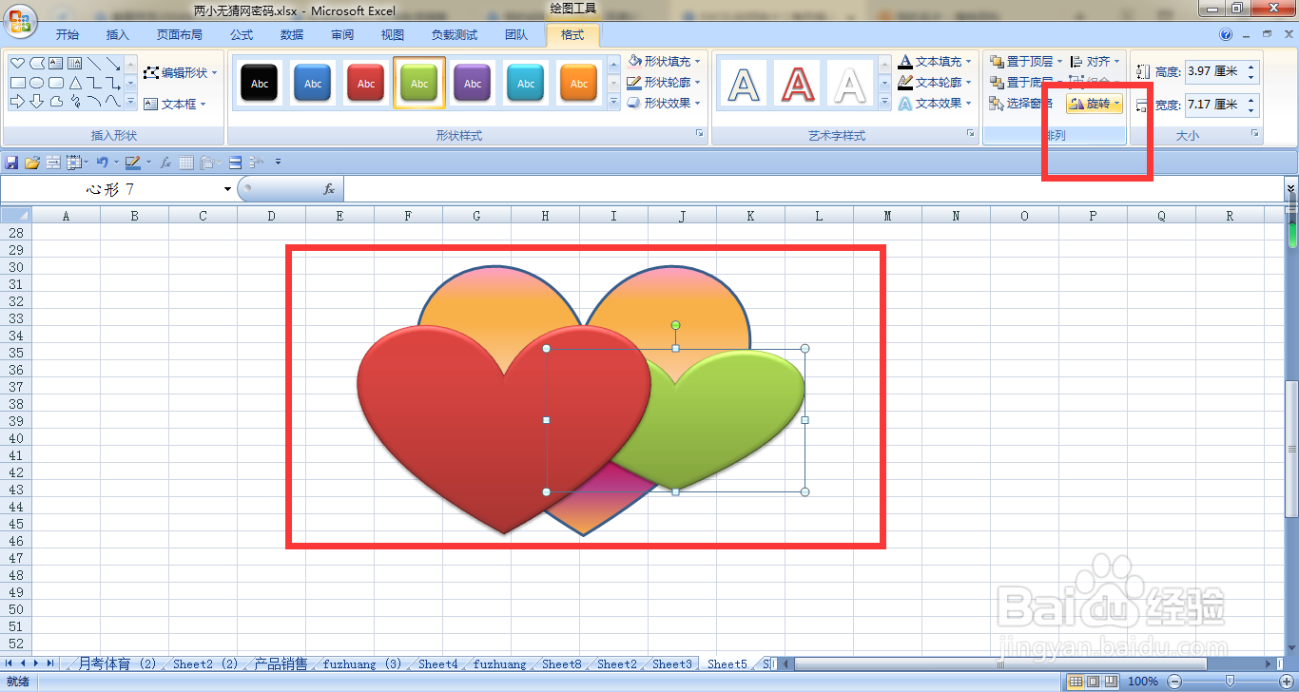Switch to the 页面布局 ribbon tab
The width and height of the screenshot is (1299, 692).
[180, 35]
